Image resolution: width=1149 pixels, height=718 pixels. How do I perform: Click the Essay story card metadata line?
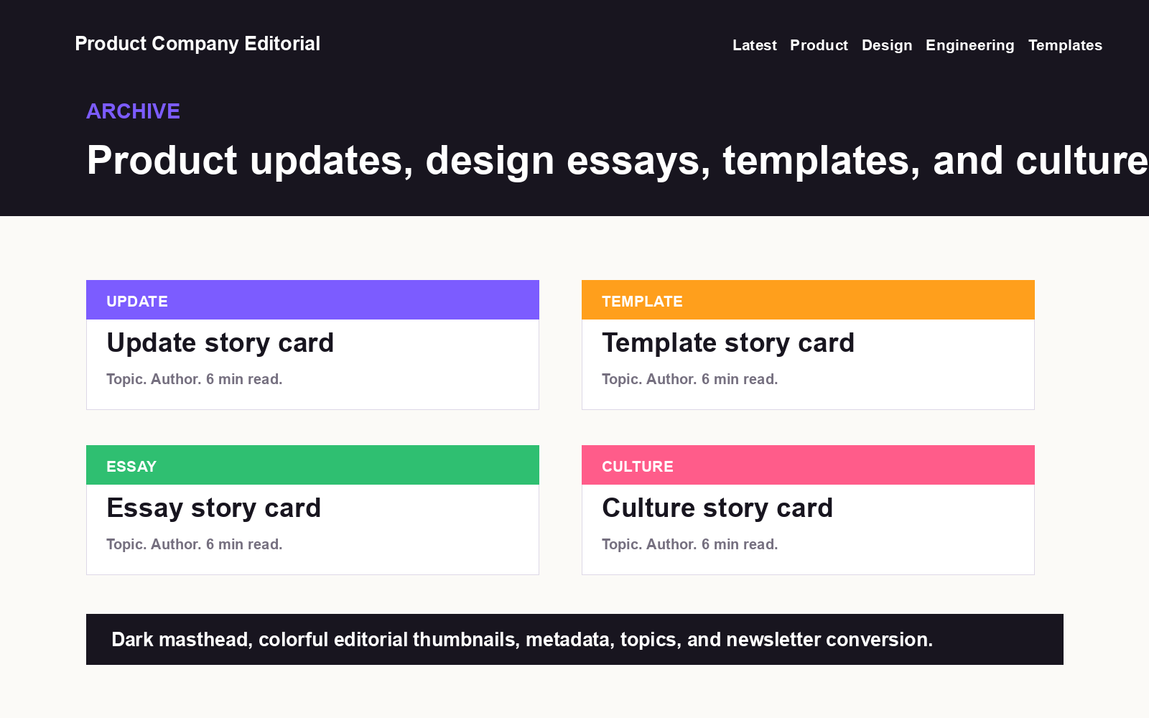click(195, 544)
